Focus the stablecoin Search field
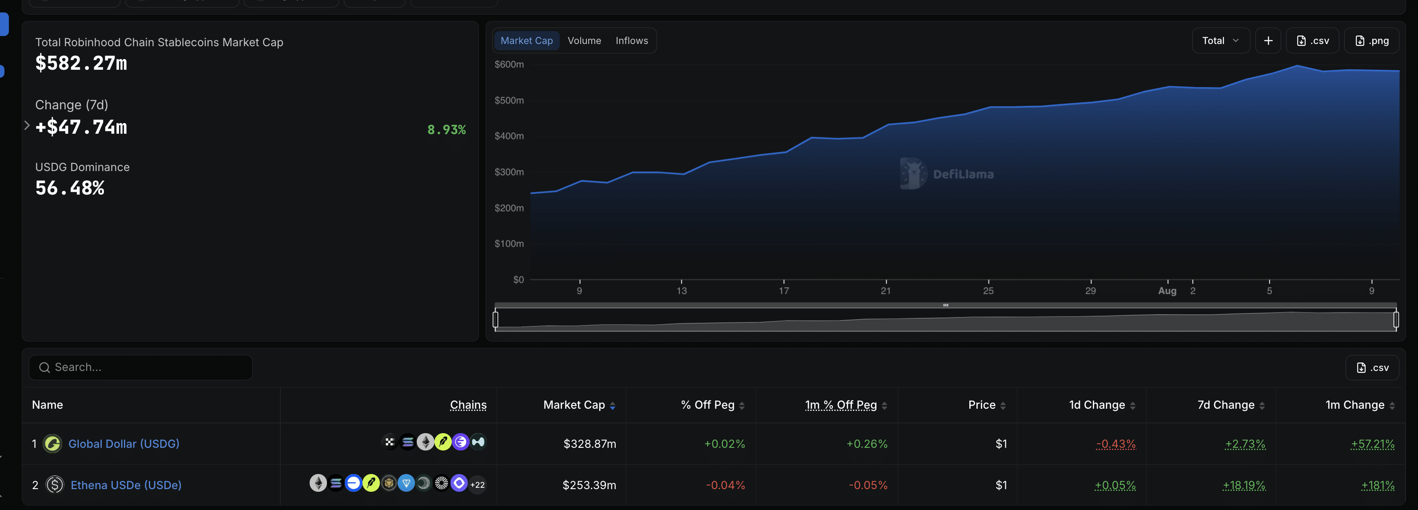 coord(141,367)
